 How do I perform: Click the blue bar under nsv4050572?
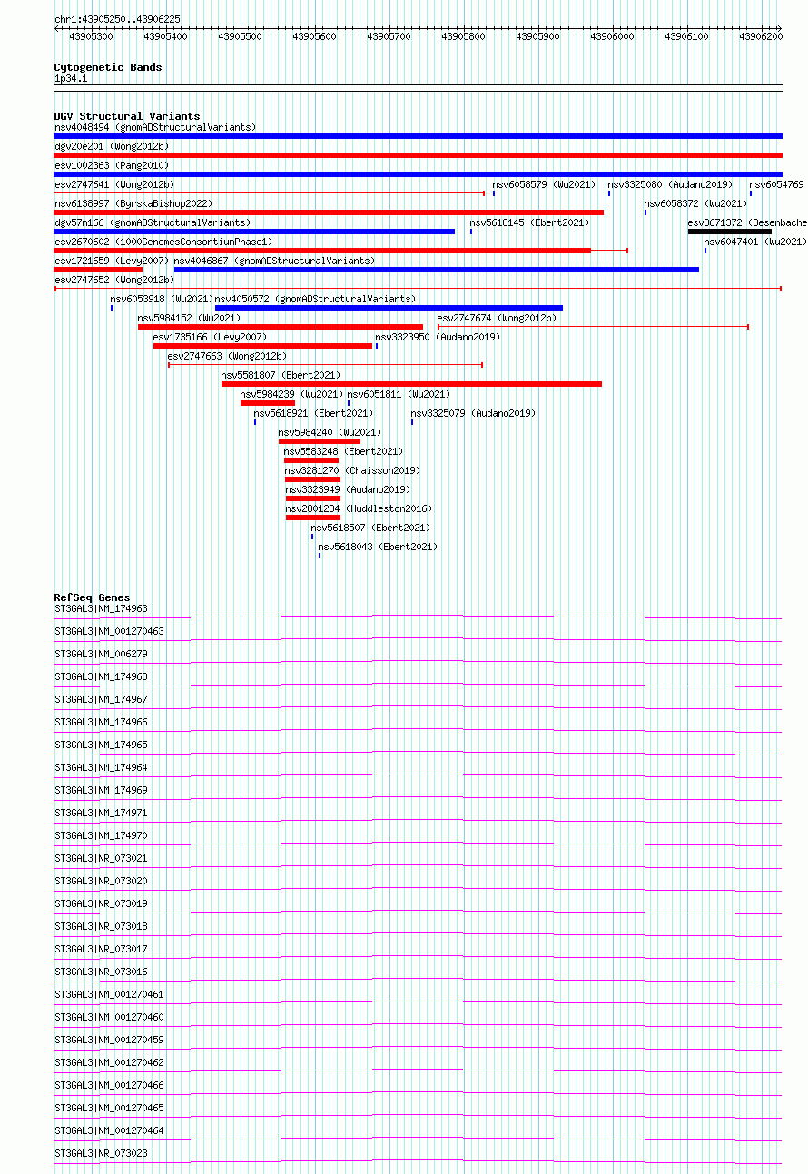(389, 308)
